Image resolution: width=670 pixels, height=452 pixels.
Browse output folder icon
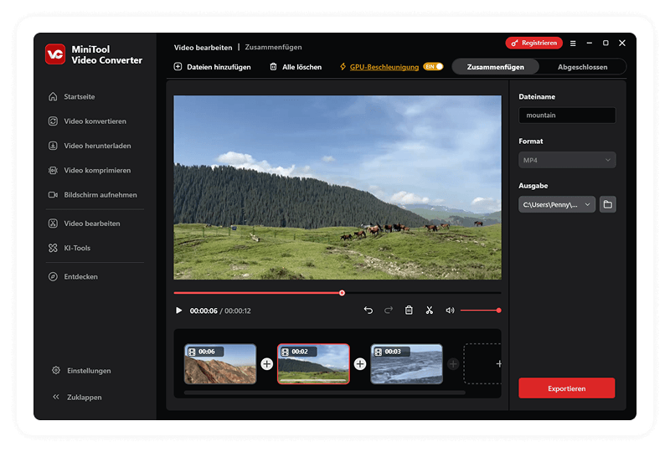pos(607,204)
